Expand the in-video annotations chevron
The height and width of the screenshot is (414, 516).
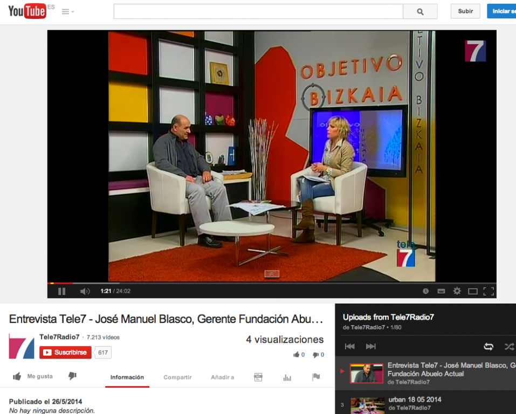(x=272, y=274)
